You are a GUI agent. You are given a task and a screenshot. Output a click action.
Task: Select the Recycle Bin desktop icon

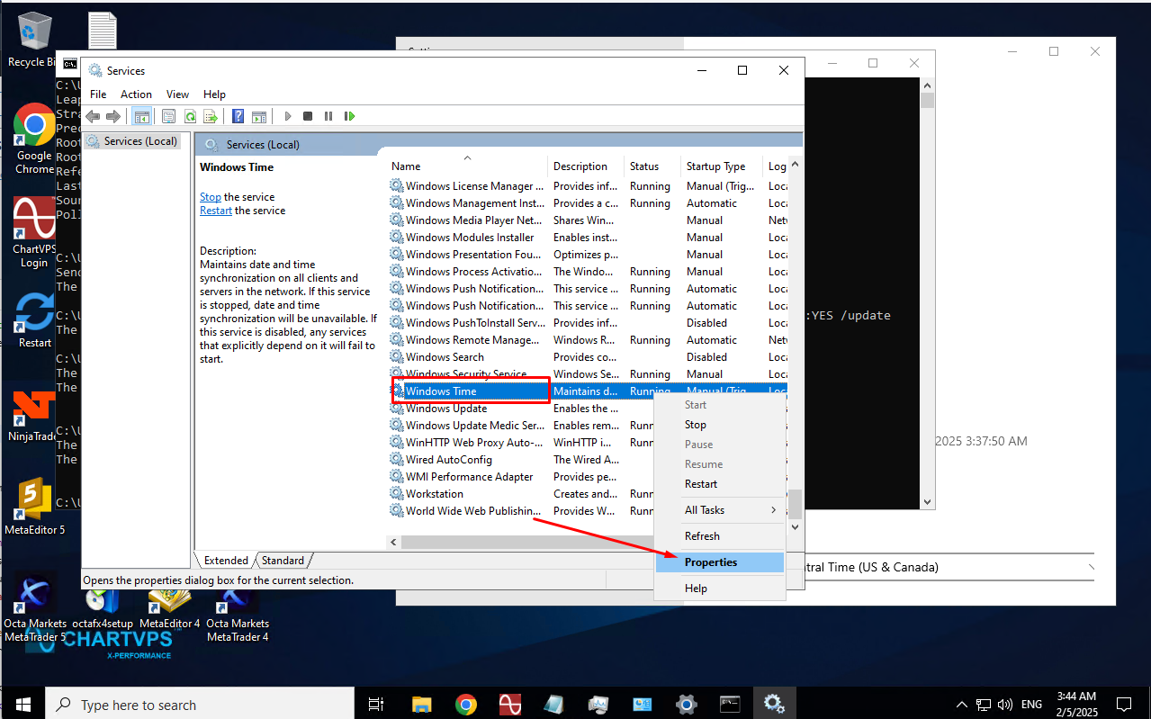pyautogui.click(x=34, y=40)
